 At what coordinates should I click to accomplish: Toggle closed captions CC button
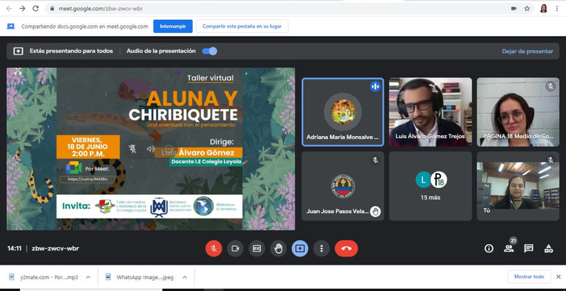click(x=257, y=248)
